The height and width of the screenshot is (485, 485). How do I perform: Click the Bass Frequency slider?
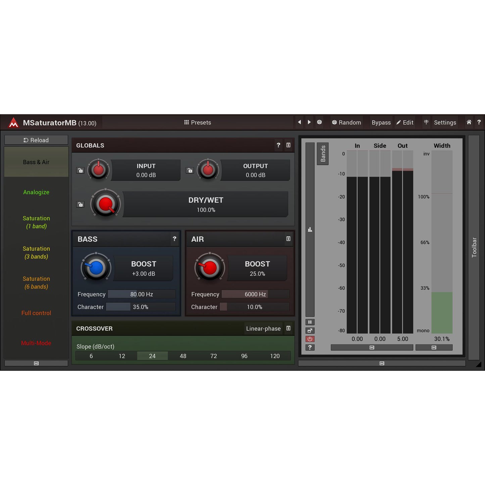click(x=142, y=294)
